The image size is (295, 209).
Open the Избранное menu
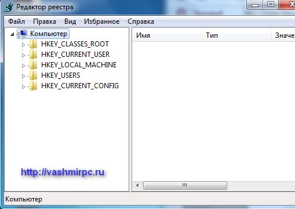102,21
